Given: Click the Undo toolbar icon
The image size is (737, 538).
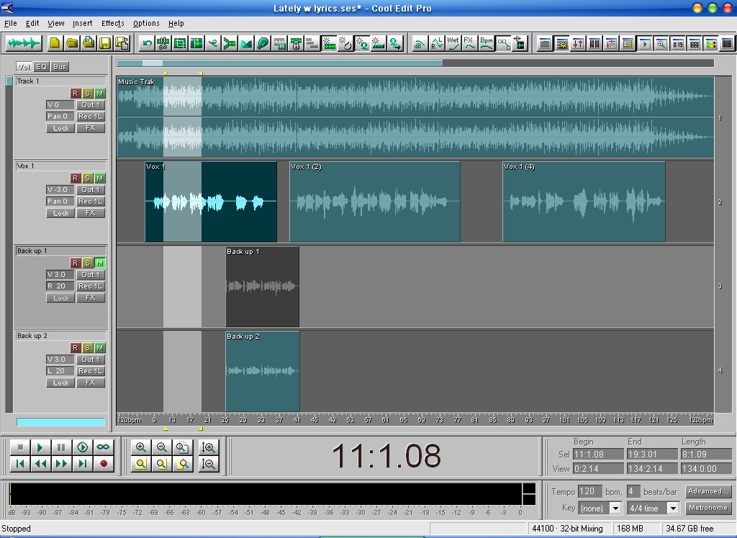Looking at the screenshot, I should point(147,43).
